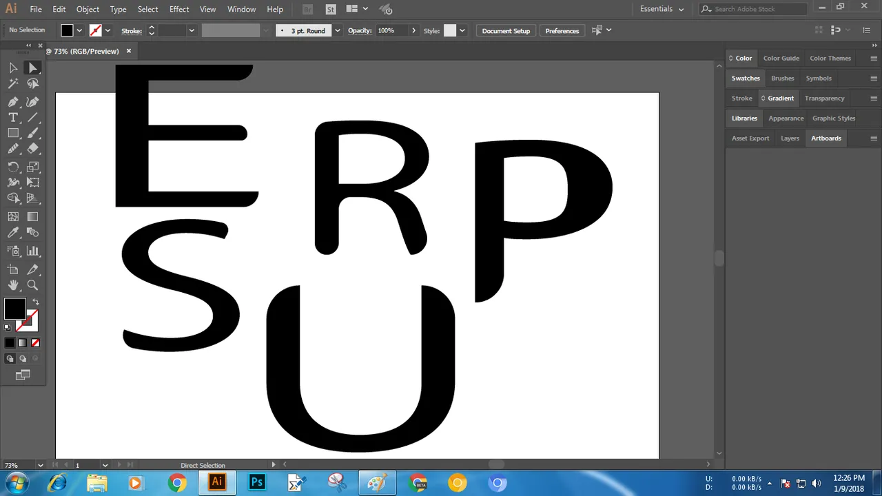Expand the stroke weight dropdown
Viewport: 882px width, 496px height.
click(192, 30)
